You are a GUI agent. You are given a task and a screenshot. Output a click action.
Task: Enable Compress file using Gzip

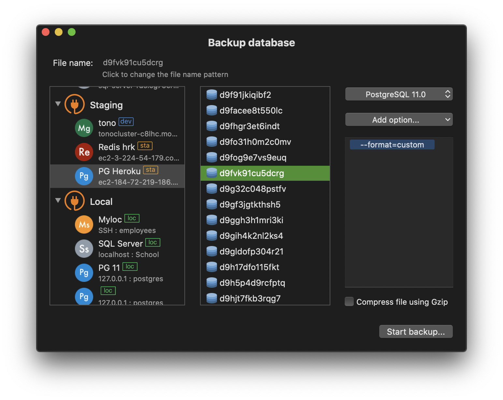(x=349, y=302)
